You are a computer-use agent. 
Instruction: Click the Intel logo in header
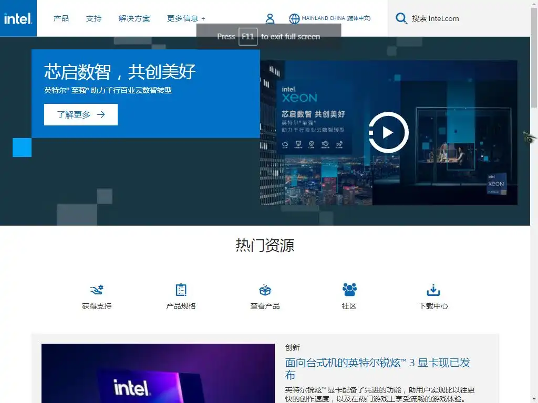pyautogui.click(x=18, y=18)
